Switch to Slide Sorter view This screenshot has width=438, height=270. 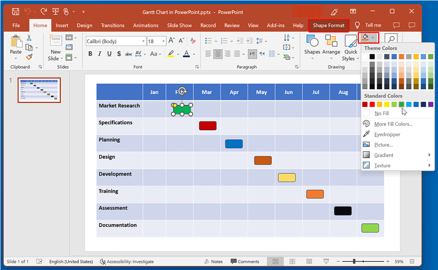(292, 261)
